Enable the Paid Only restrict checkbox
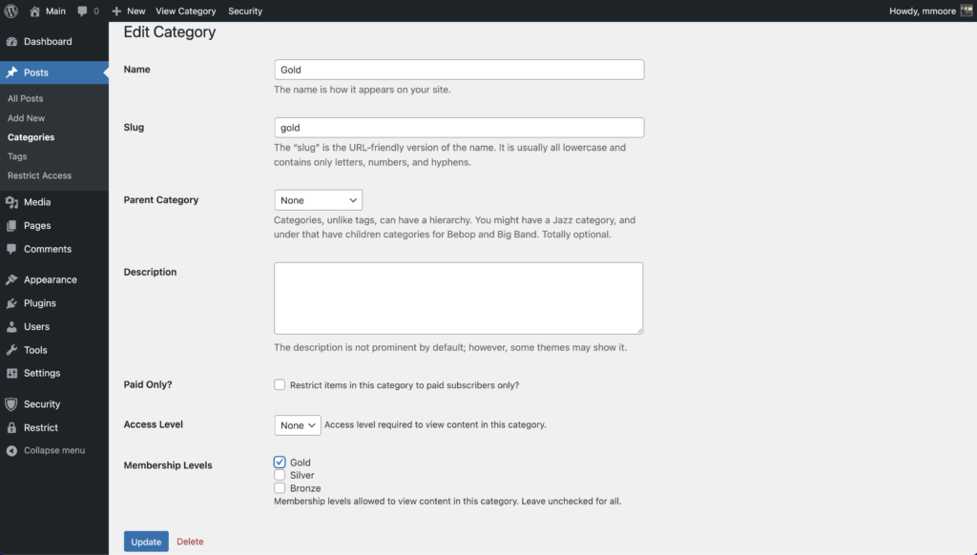Image resolution: width=977 pixels, height=555 pixels. (280, 385)
